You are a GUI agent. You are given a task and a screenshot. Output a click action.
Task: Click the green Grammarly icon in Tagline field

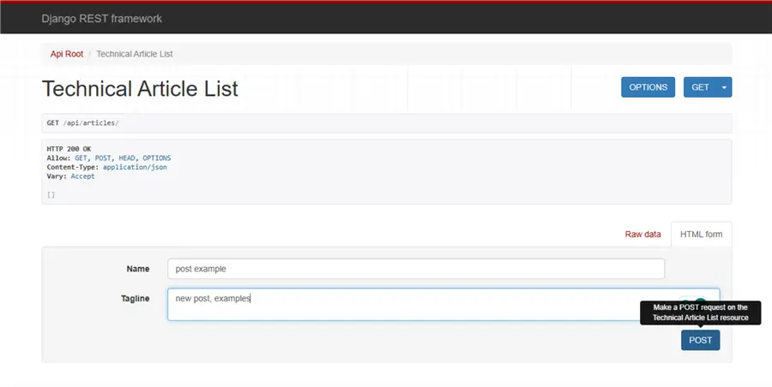click(700, 301)
